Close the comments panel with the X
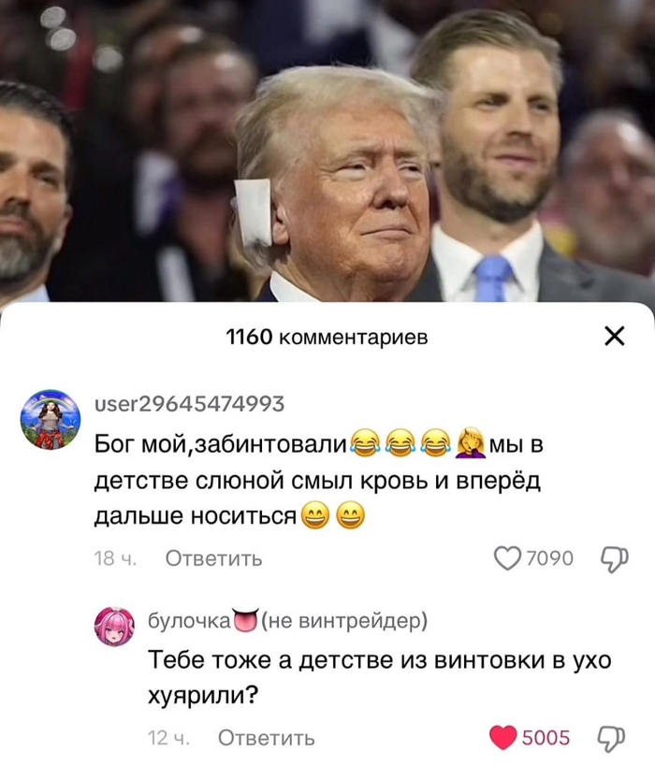 pyautogui.click(x=614, y=336)
